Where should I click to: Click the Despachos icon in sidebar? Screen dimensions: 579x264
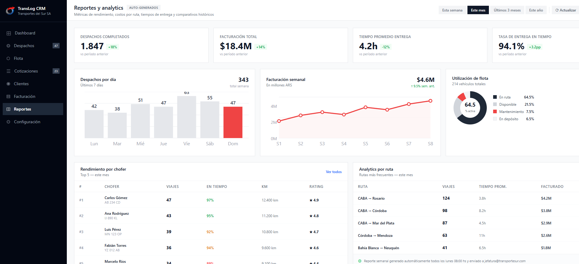pyautogui.click(x=8, y=46)
